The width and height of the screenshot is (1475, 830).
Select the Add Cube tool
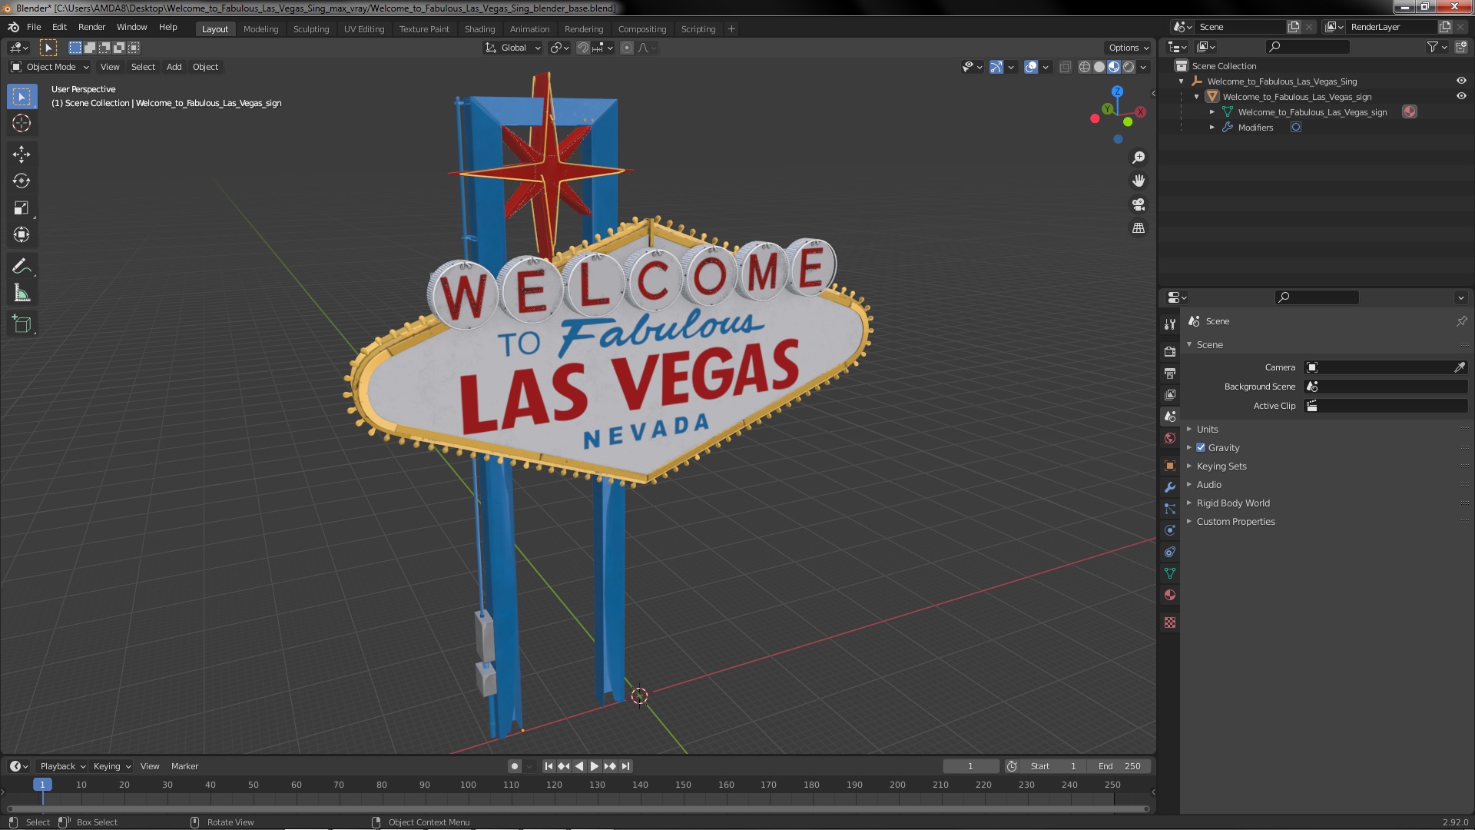pyautogui.click(x=22, y=324)
